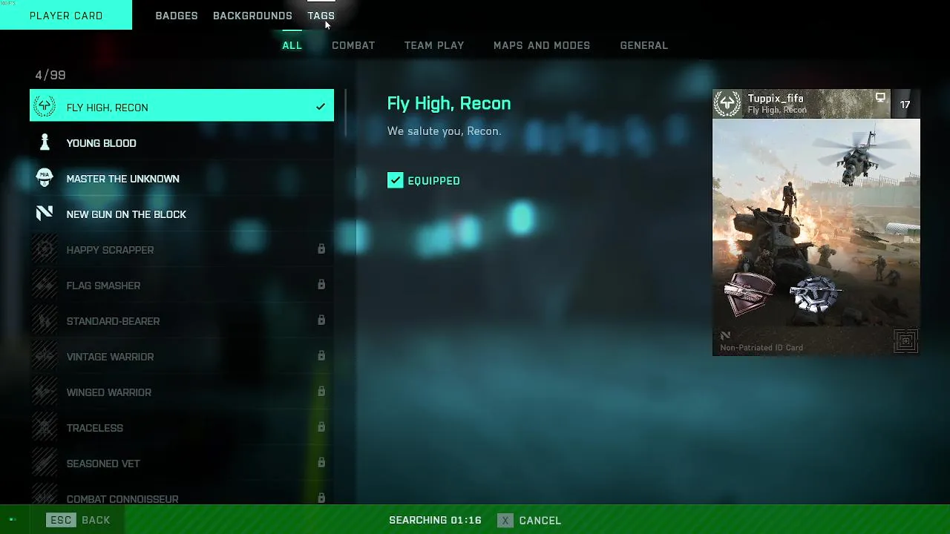Click the checkmark on Fly High, Recon row
This screenshot has height=534, width=950.
tap(321, 108)
